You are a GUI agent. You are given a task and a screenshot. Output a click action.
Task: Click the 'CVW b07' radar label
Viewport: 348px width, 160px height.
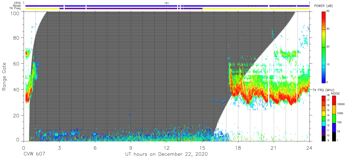[x=34, y=154]
